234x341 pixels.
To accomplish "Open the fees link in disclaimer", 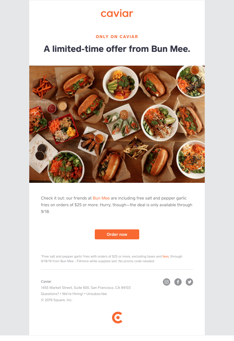I will point(166,256).
